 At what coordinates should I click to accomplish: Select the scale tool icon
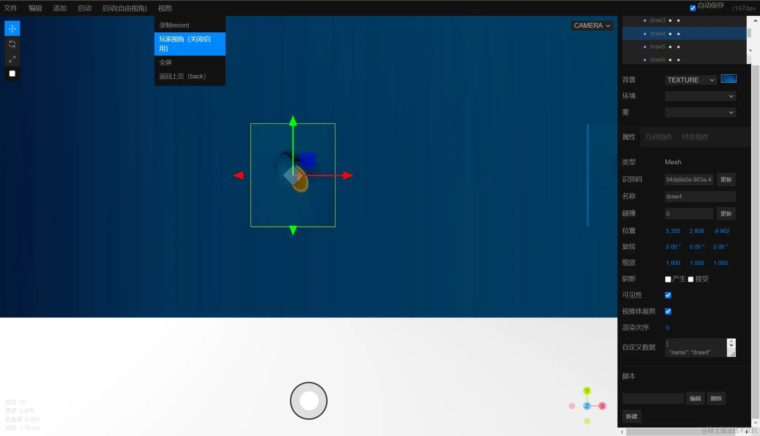[x=12, y=59]
